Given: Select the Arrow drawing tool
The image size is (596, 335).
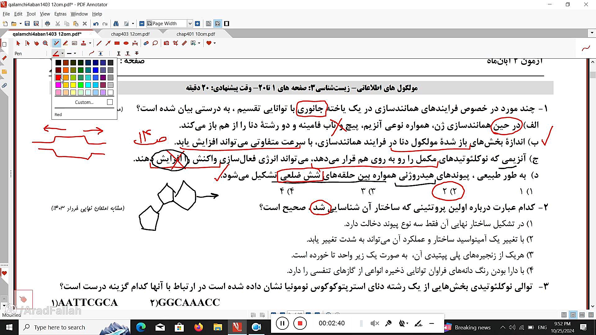Looking at the screenshot, I should click(x=108, y=43).
